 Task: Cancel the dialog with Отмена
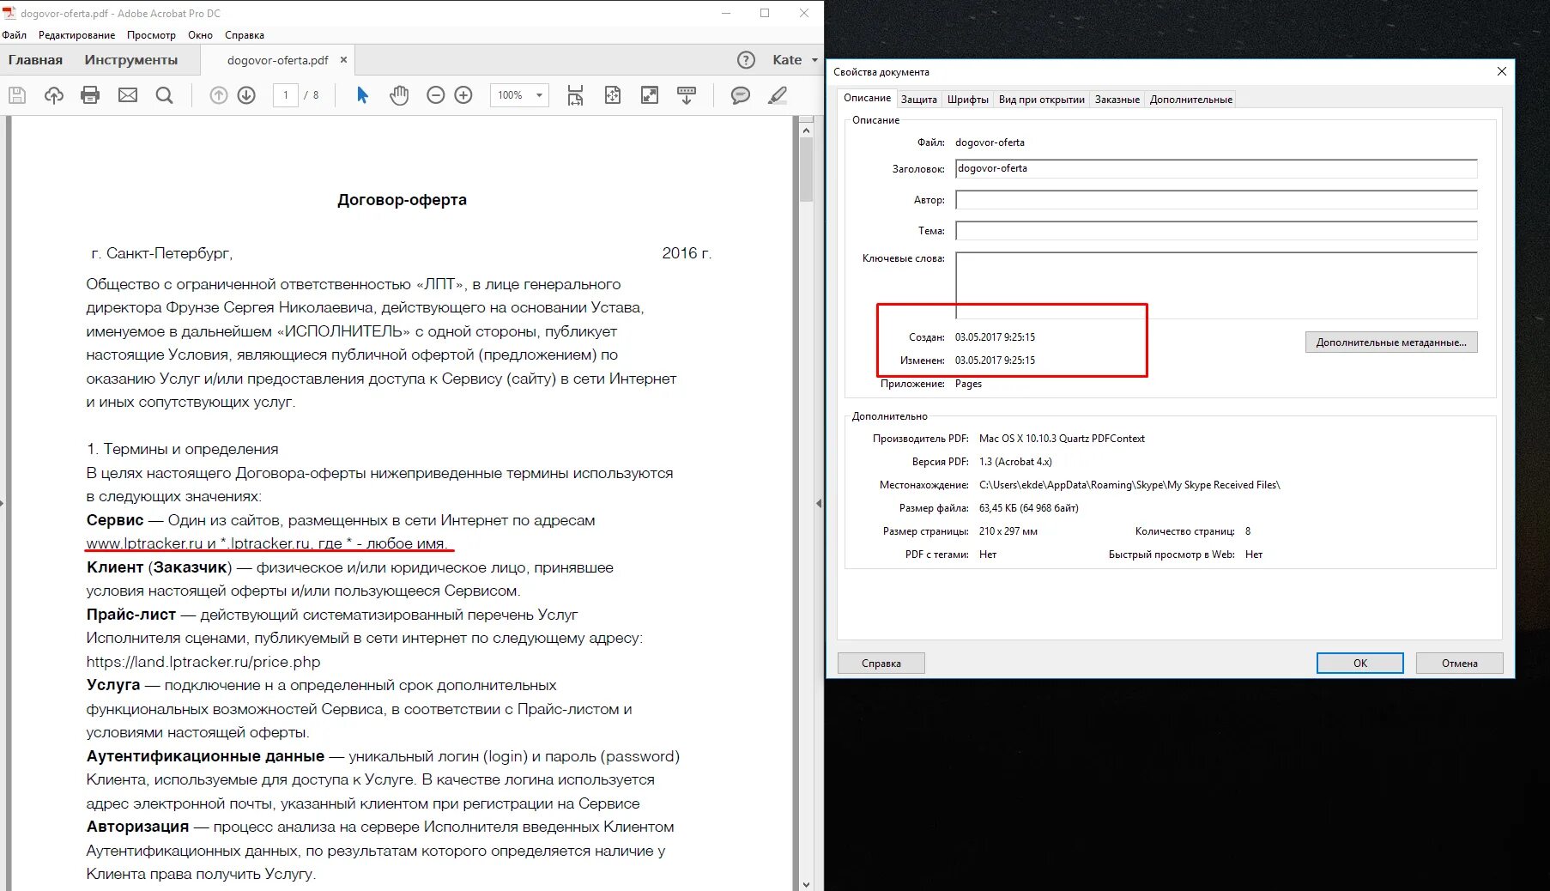(x=1460, y=663)
